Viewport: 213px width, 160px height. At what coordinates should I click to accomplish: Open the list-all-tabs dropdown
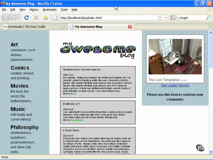[x=209, y=27]
